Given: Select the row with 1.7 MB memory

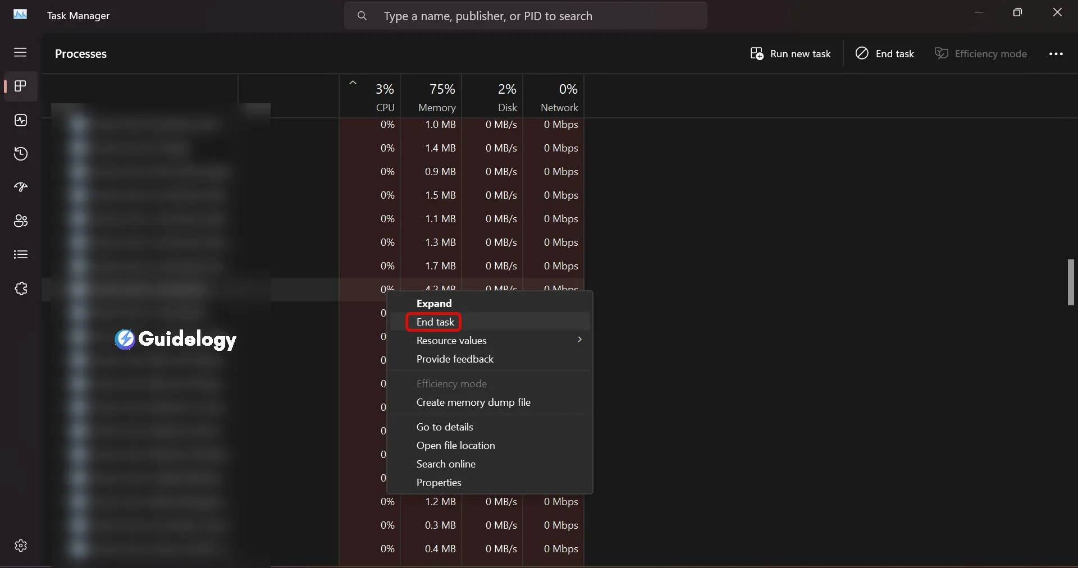Looking at the screenshot, I should [313, 266].
